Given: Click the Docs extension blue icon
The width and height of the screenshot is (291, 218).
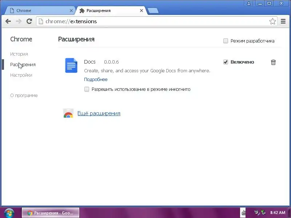Looking at the screenshot, I should point(71,65).
